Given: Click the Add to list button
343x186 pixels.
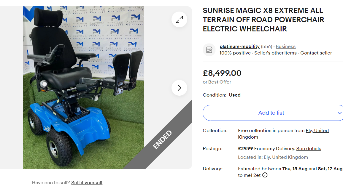Looking at the screenshot, I should pyautogui.click(x=271, y=113).
